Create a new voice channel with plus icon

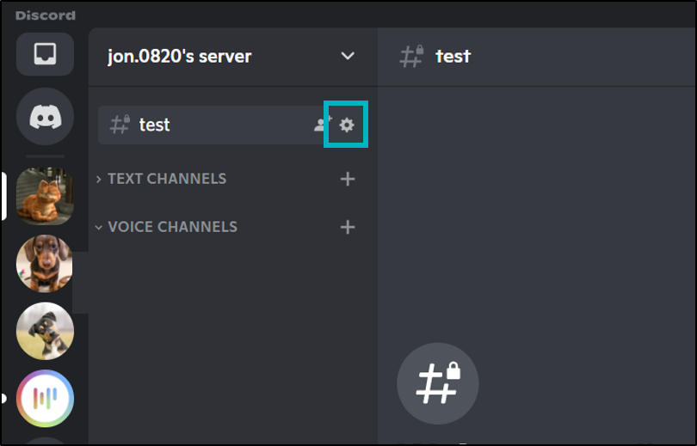coord(348,227)
